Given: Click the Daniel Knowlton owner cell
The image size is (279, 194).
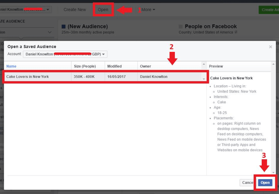Looking at the screenshot, I should tap(153, 76).
